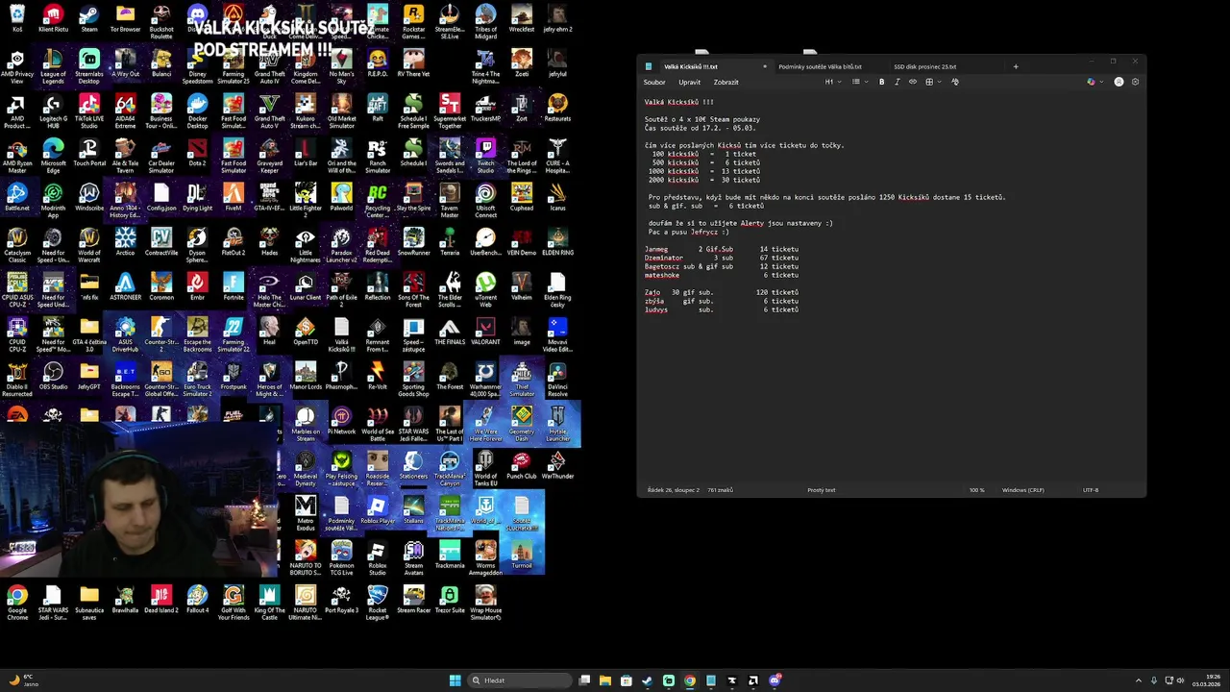Screen dimensions: 1230x692
Task: Select TikTok LIVE Studio shortcut
Action: pyautogui.click(x=89, y=111)
